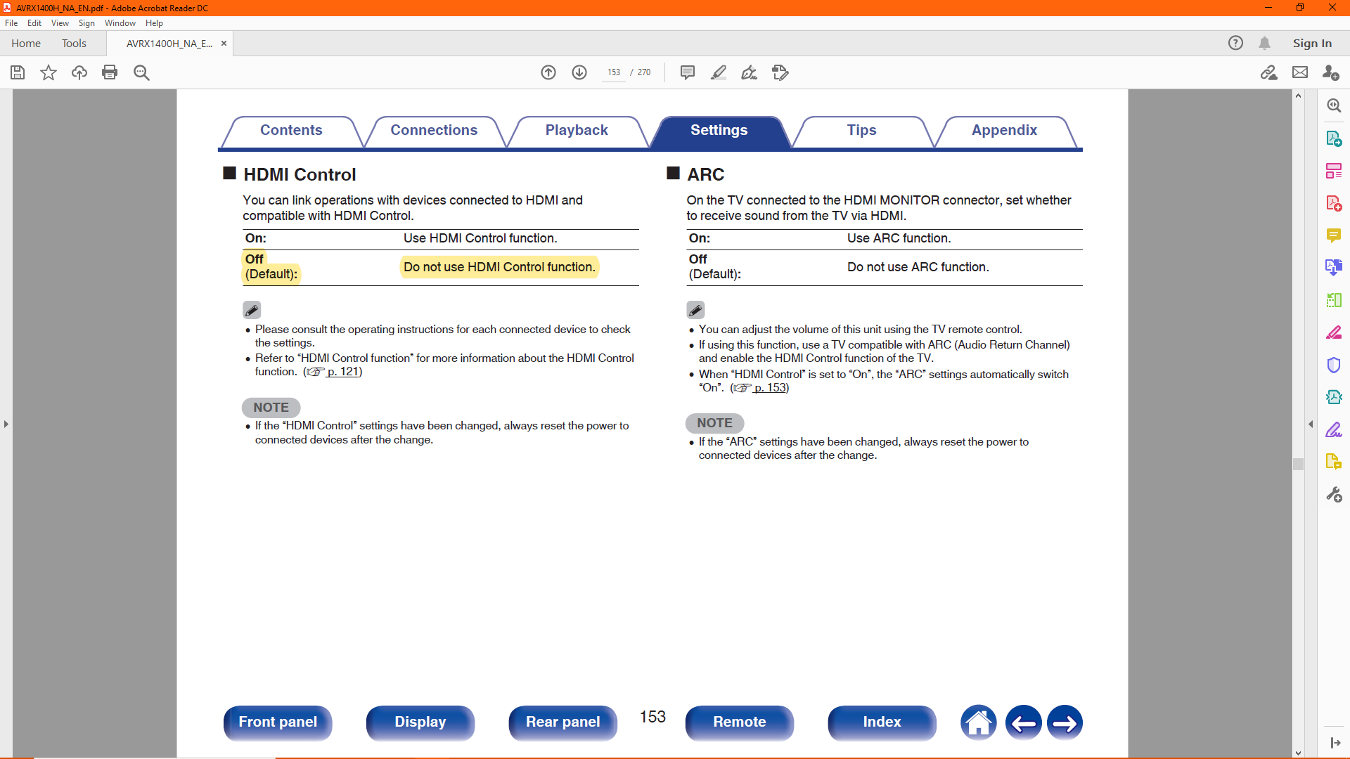Open notifications bell icon

tap(1264, 43)
